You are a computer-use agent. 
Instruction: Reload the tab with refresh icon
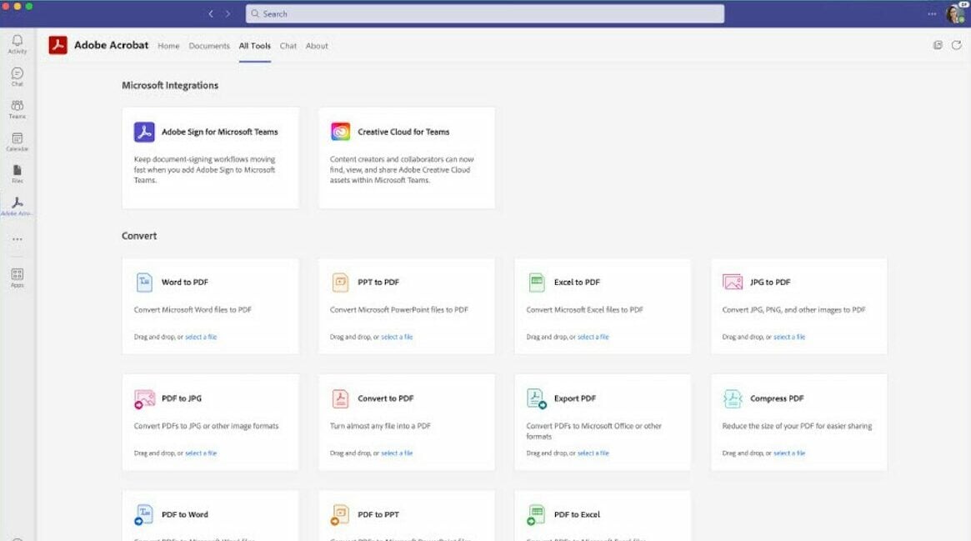click(x=957, y=45)
